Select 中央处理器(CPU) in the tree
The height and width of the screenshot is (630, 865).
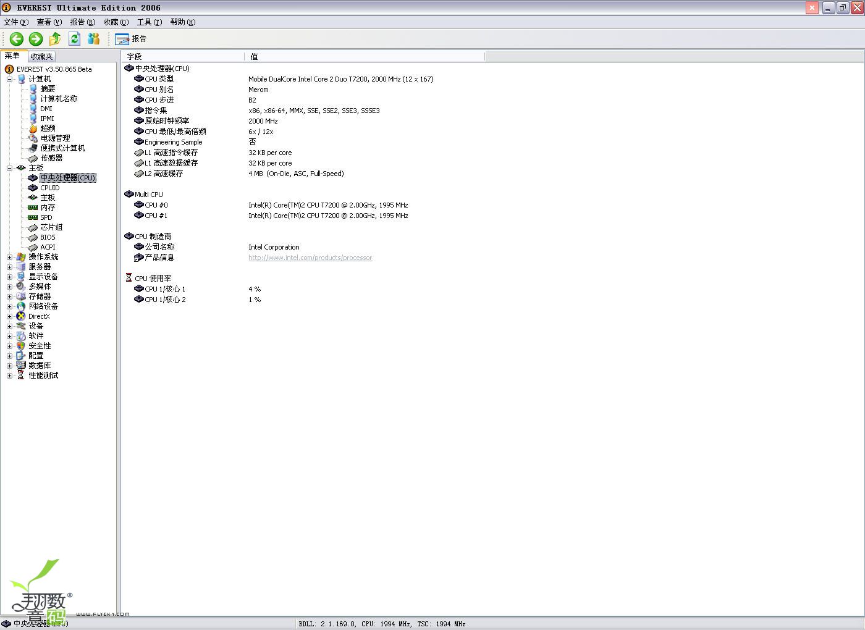[x=68, y=178]
